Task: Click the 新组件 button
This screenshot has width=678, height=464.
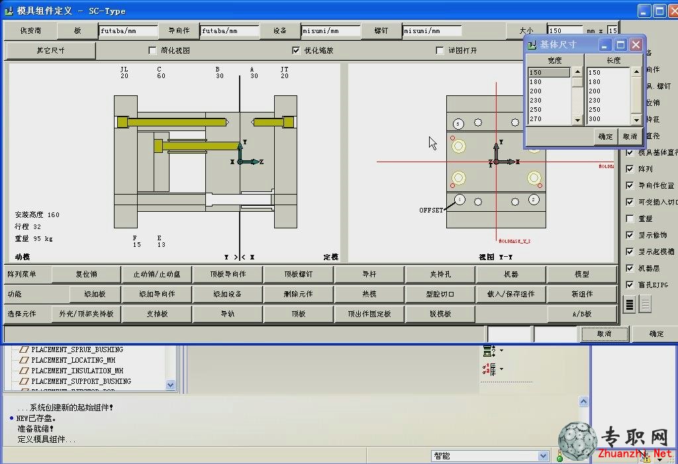Action: point(582,294)
